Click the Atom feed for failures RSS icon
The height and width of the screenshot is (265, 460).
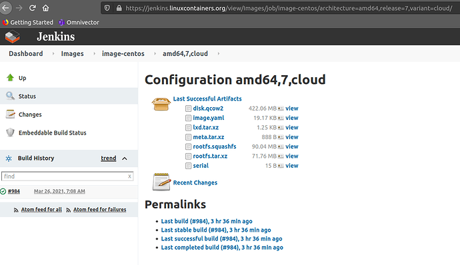68,210
